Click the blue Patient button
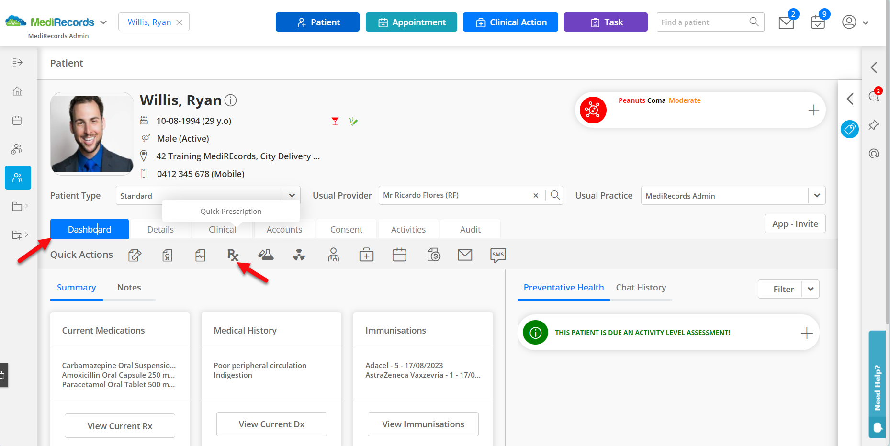This screenshot has height=446, width=890. click(x=317, y=22)
